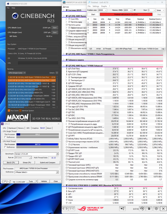
Task: Click LinX title bar icon
Action: coord(89,2)
